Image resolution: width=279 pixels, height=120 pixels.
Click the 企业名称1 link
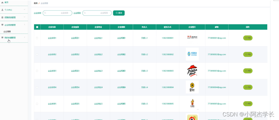pyautogui.click(x=52, y=38)
